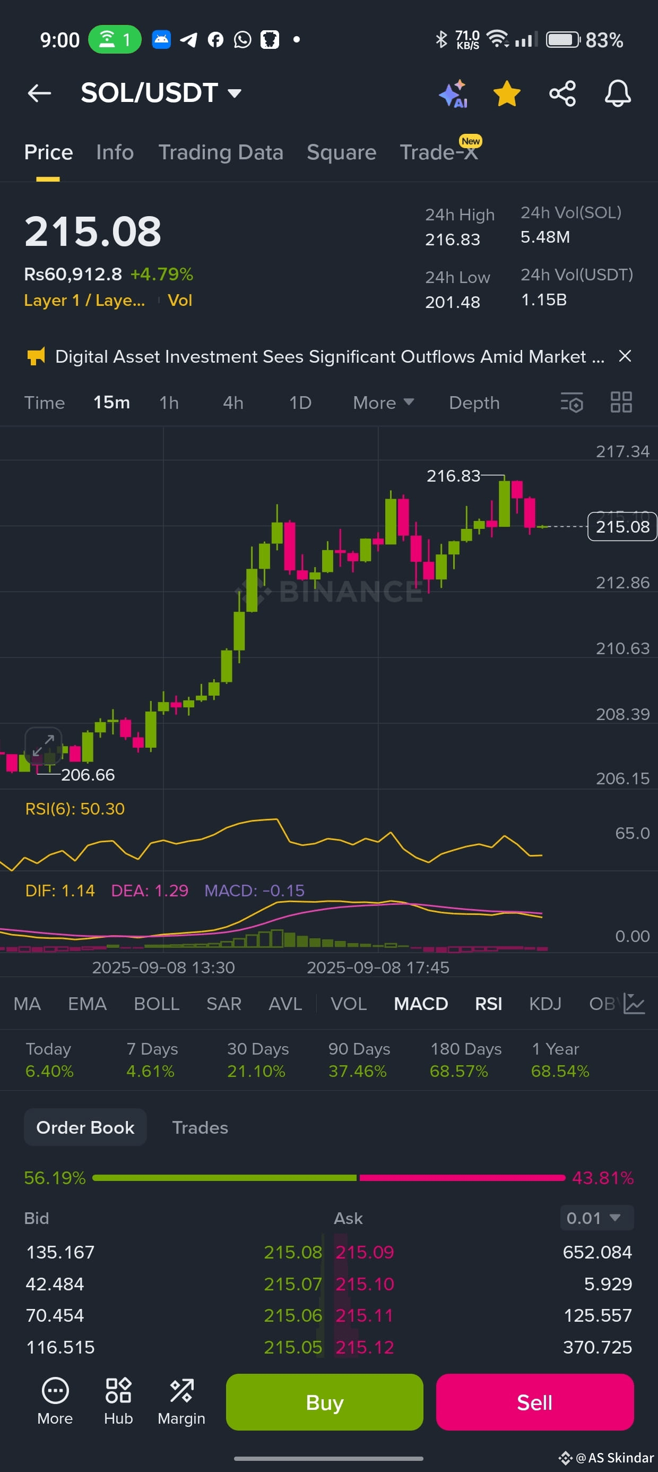Tap the green Buy button

pyautogui.click(x=324, y=1402)
